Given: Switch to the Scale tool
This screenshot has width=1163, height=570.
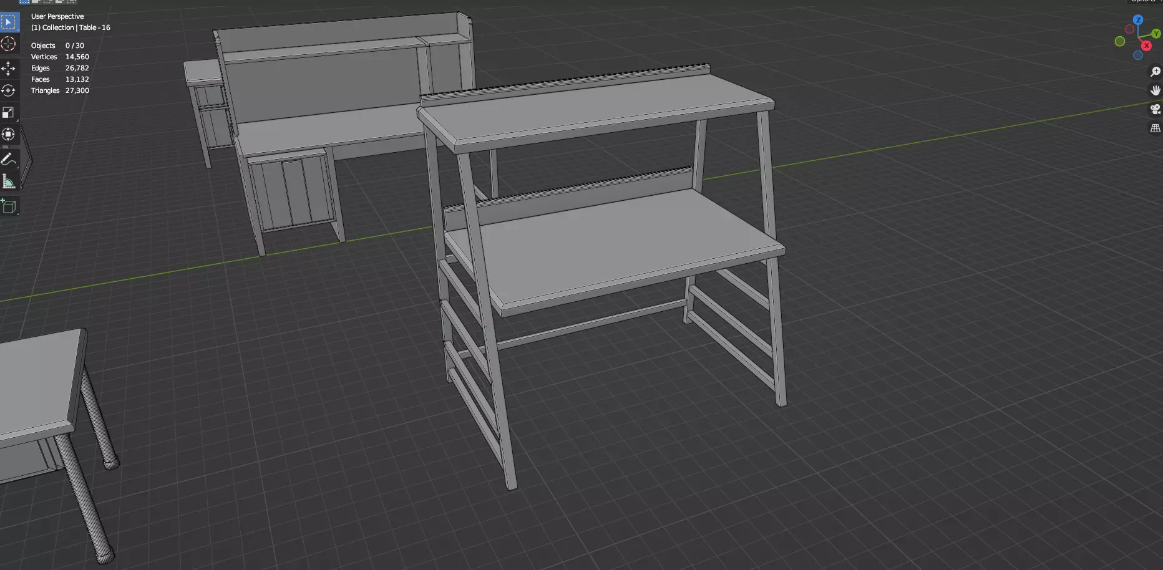Looking at the screenshot, I should pyautogui.click(x=9, y=112).
